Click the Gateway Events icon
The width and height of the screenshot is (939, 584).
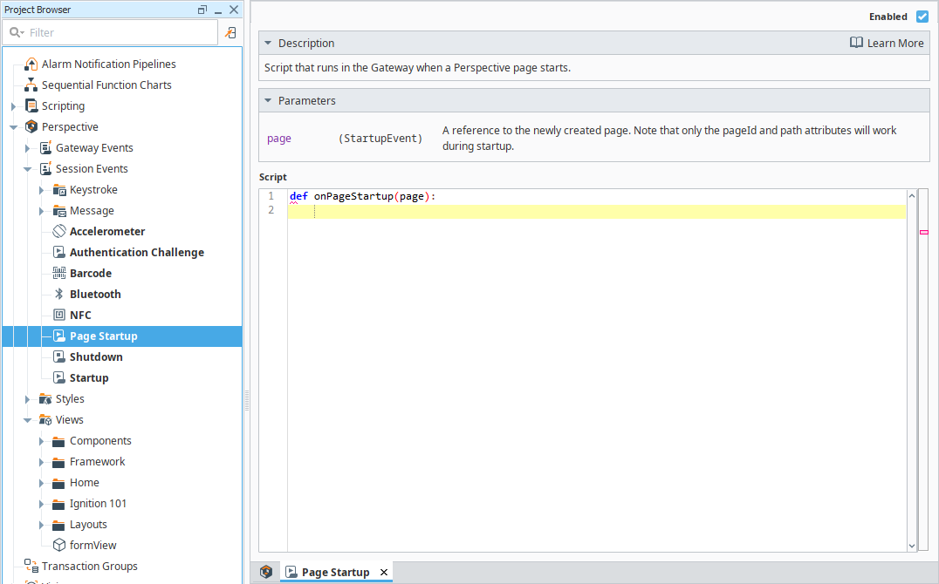pyautogui.click(x=45, y=148)
